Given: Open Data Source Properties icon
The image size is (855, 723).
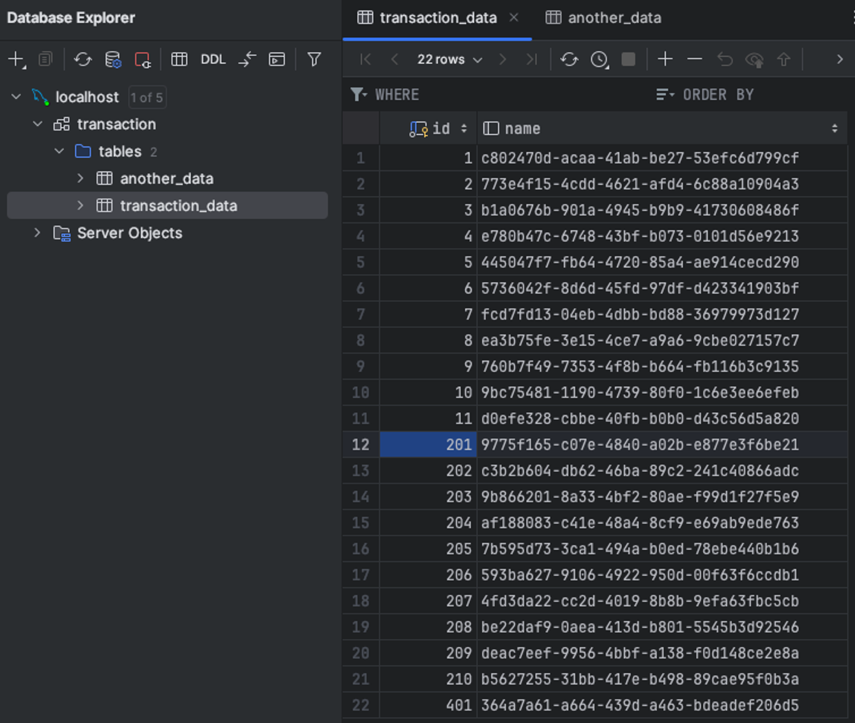Looking at the screenshot, I should (x=113, y=59).
